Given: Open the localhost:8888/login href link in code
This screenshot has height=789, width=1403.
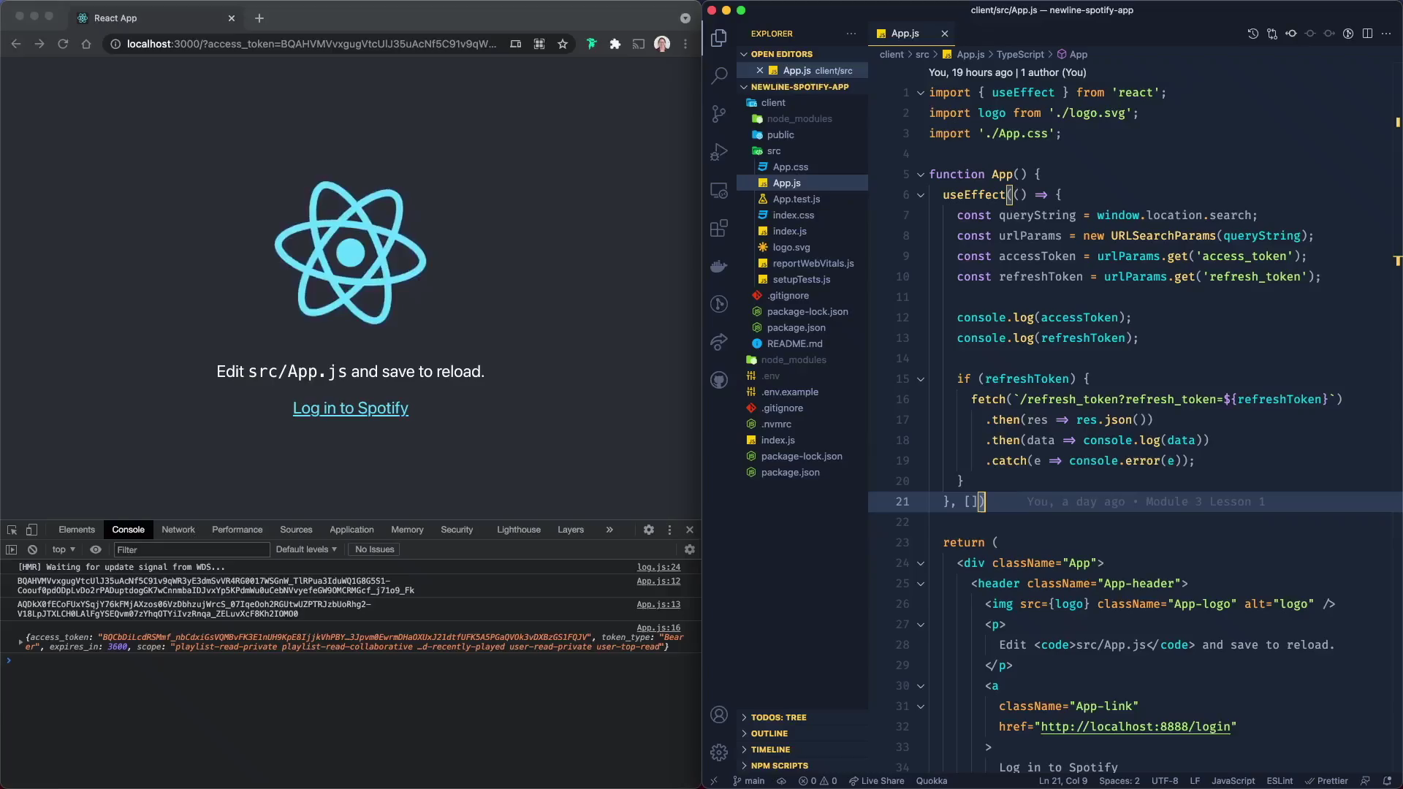Looking at the screenshot, I should 1135,727.
